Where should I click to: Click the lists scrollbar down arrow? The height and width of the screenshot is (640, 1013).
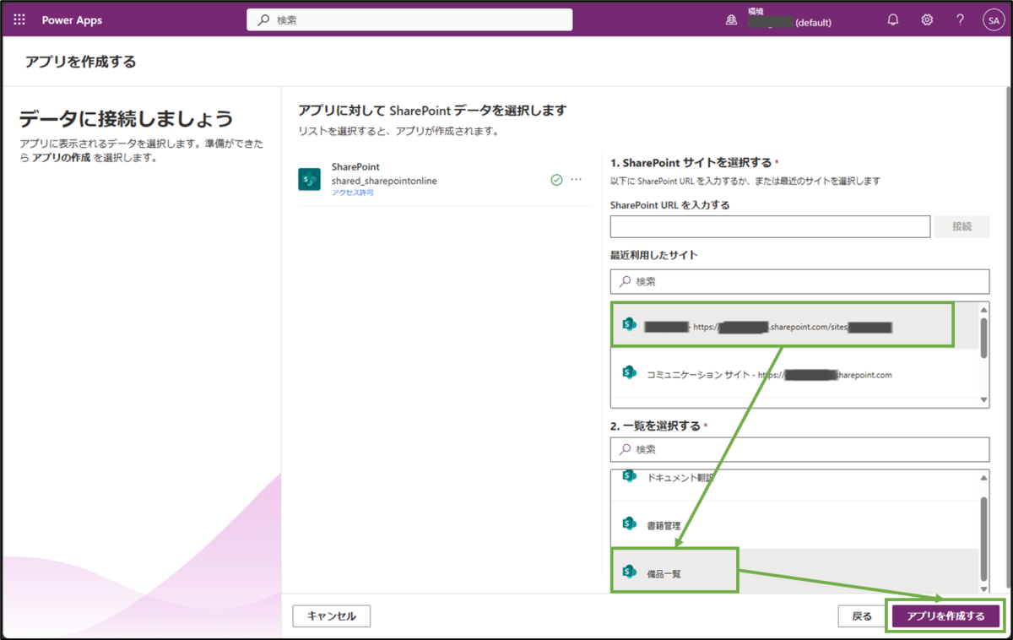click(x=983, y=588)
